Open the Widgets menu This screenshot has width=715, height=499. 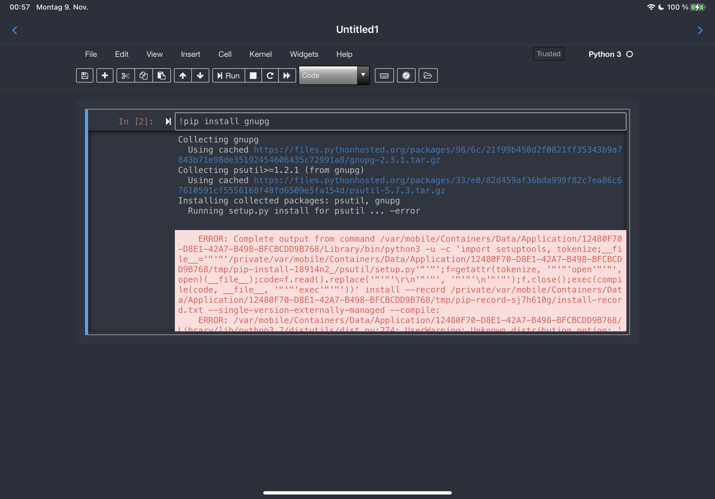tap(304, 54)
